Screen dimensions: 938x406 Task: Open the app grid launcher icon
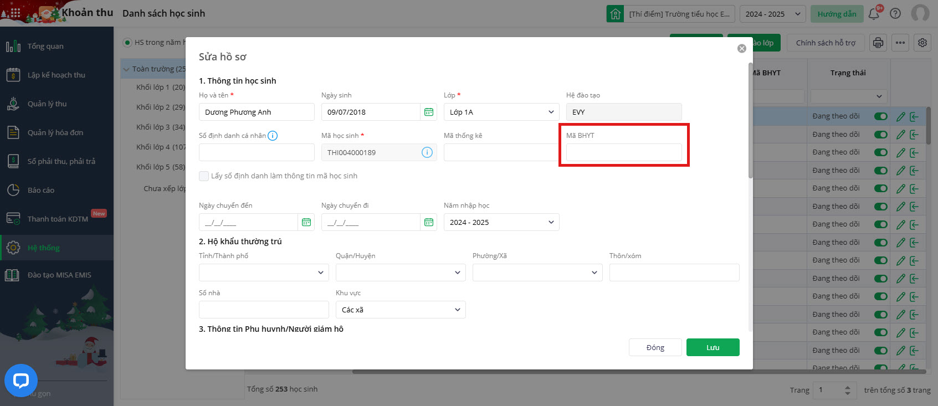[15, 13]
